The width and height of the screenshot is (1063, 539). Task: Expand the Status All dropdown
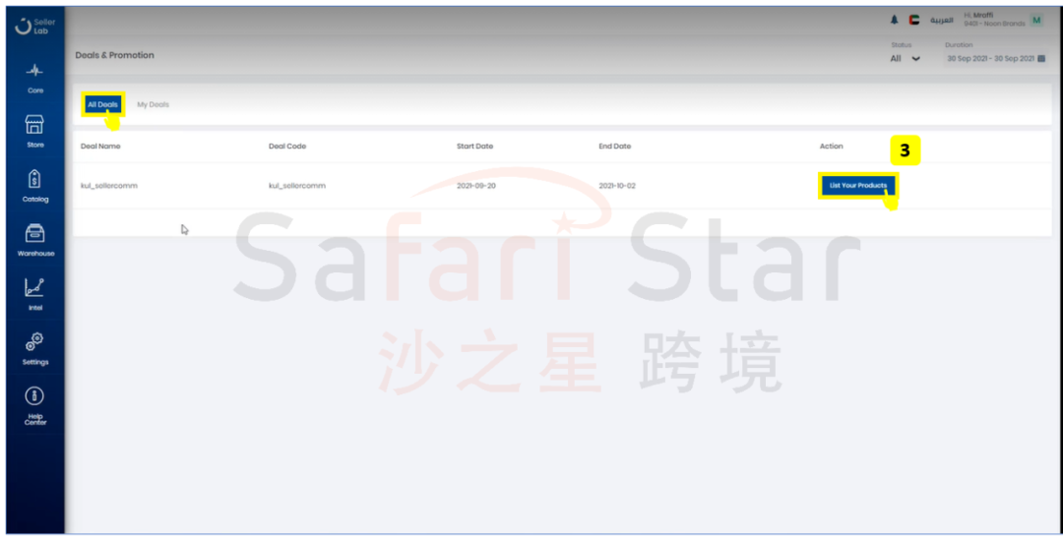pos(906,59)
